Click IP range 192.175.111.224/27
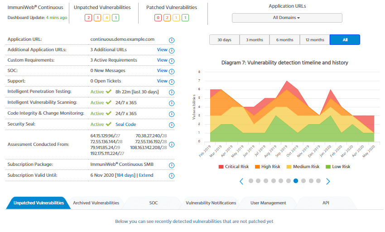Viewport: 385px width, 232px height. pos(107,154)
